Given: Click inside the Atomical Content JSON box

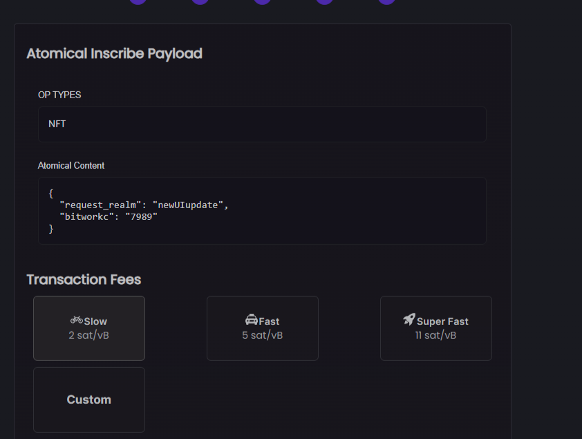Looking at the screenshot, I should tap(262, 211).
